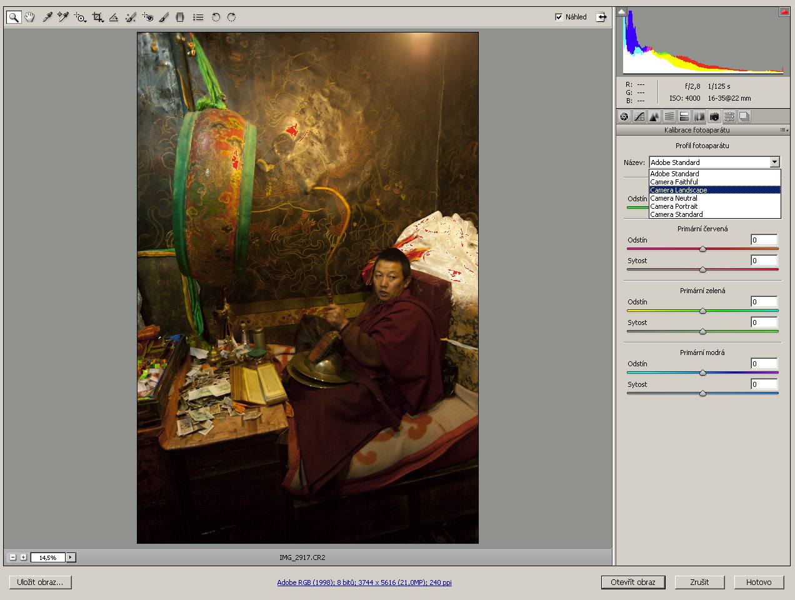Open the preferences list icon in toolbar

[x=197, y=17]
